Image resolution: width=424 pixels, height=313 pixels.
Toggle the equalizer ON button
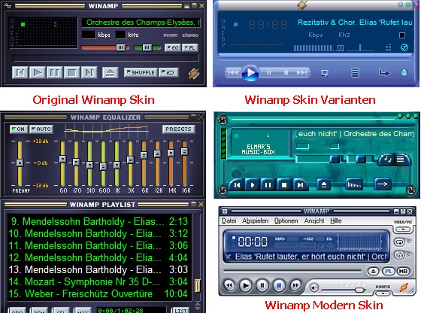click(18, 129)
